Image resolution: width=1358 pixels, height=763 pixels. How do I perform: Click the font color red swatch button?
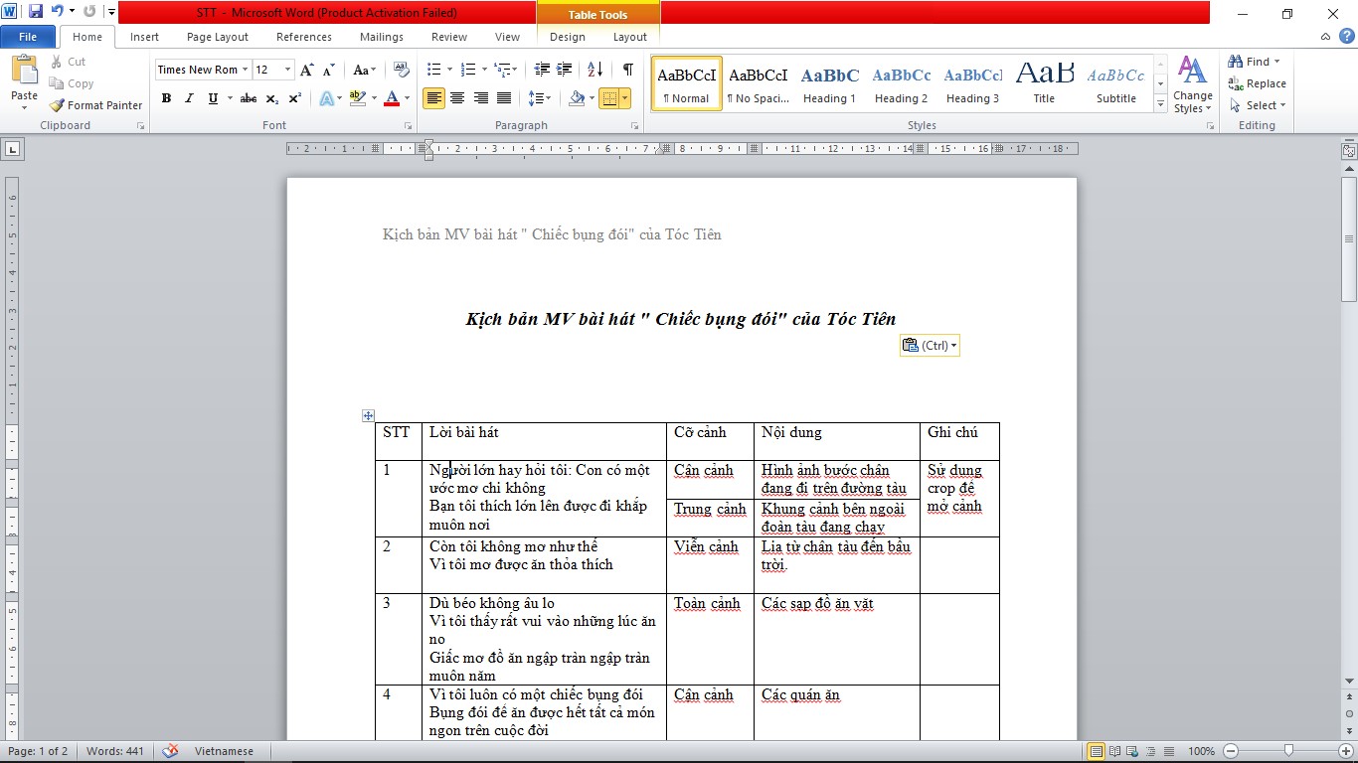point(392,98)
